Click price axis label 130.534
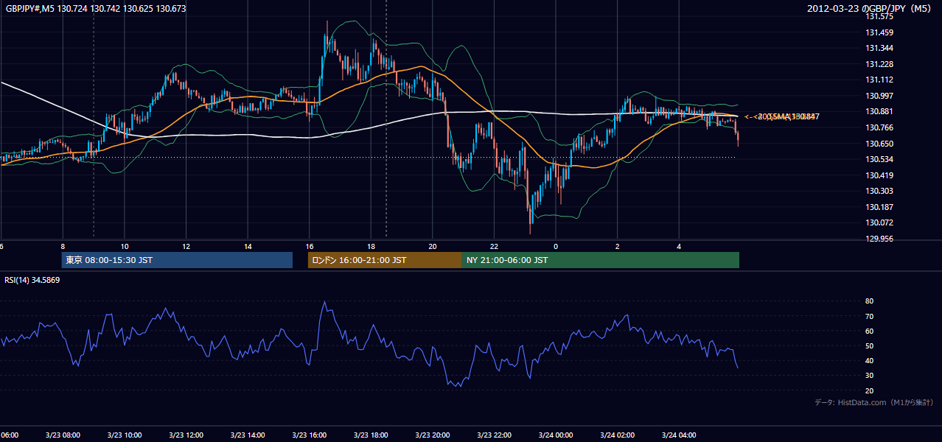942x442 pixels. [879, 159]
